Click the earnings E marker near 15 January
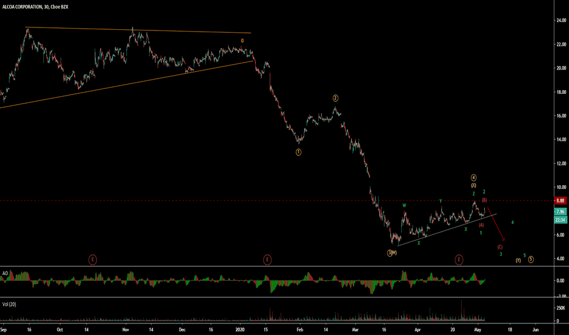 (x=267, y=259)
